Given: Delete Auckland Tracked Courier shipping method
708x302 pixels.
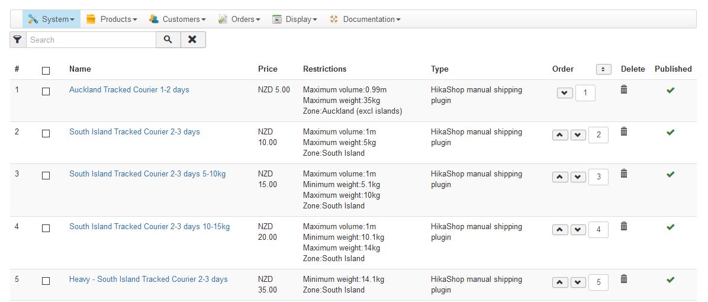Looking at the screenshot, I should tap(623, 89).
